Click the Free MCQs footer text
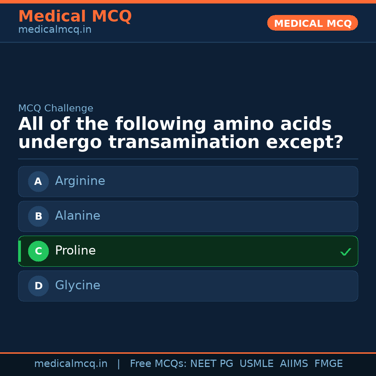Screen dimensions: 376x376 158,364
